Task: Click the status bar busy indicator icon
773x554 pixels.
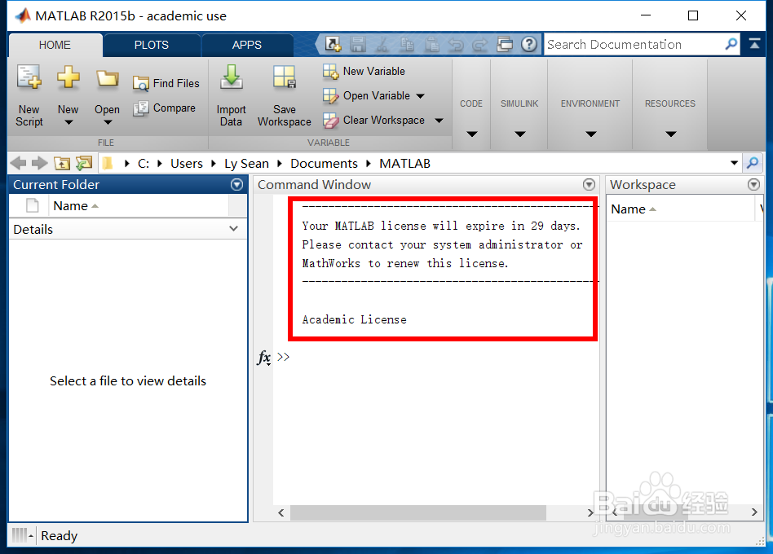Action: 22,535
